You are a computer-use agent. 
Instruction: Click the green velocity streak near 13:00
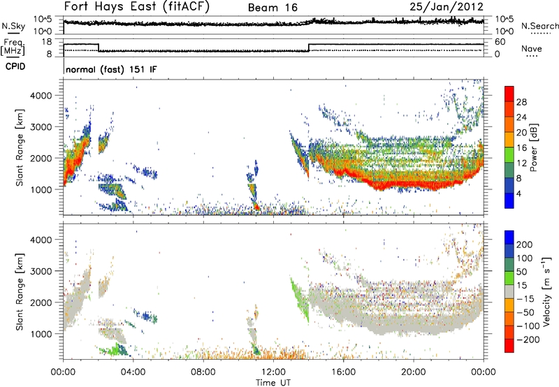(300, 300)
